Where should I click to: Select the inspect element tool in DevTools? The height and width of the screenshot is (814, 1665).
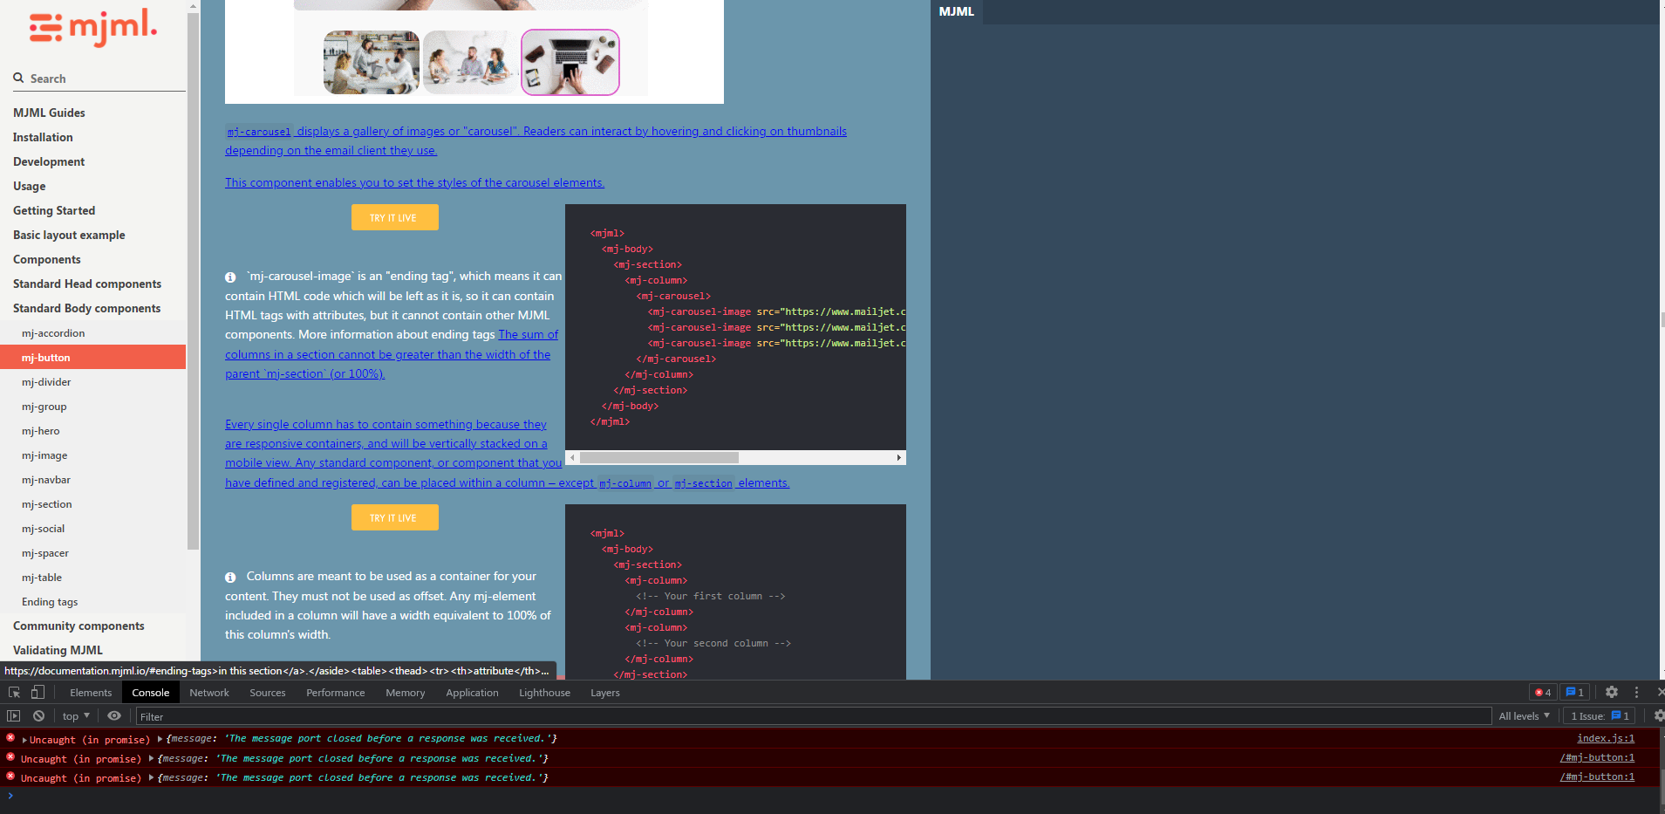point(13,692)
